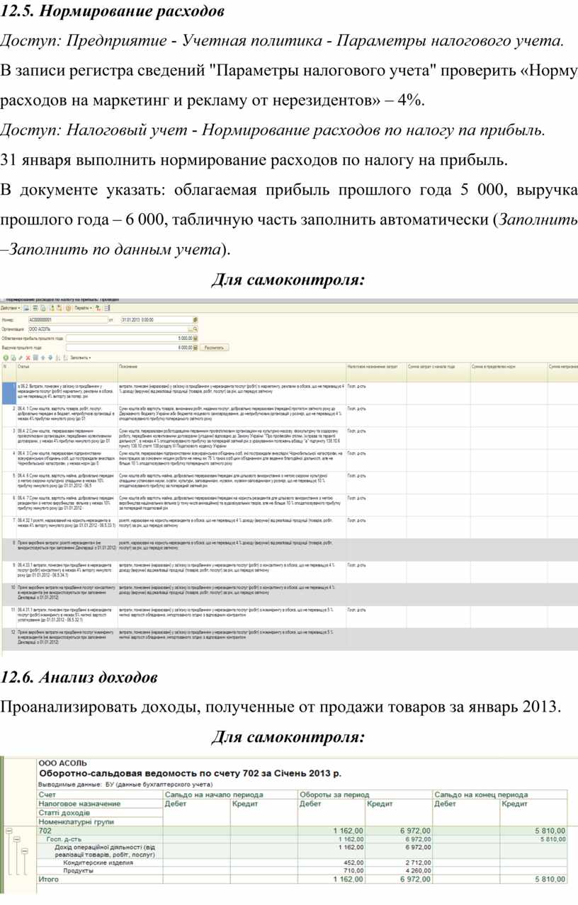Click the sort descending icon
Image resolution: width=578 pixels, height=905 pixels.
click(64, 358)
